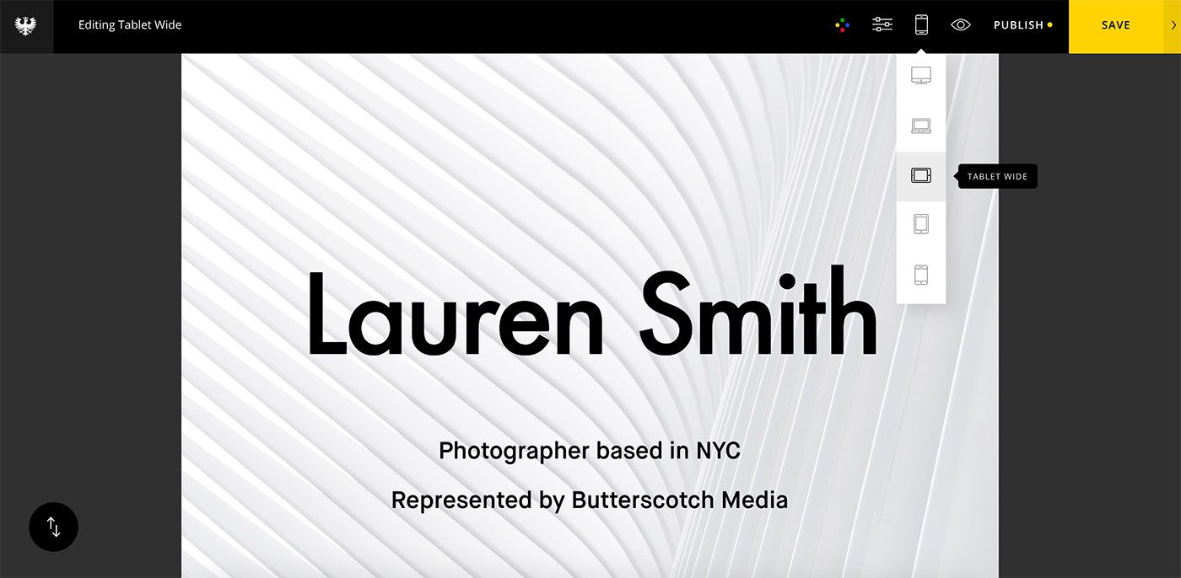Click the Editing Tablet Wide label
Viewport: 1181px width, 578px height.
click(x=130, y=25)
